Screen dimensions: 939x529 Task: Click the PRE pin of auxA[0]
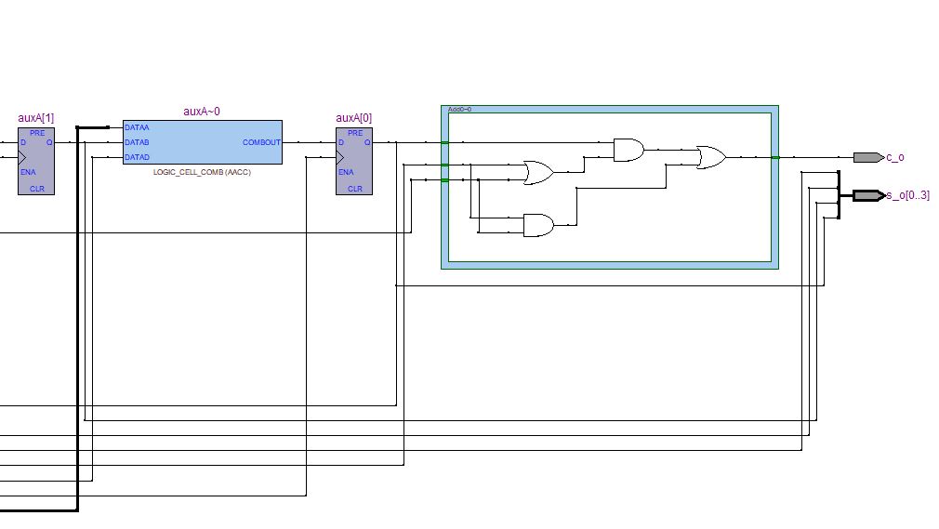[x=354, y=133]
